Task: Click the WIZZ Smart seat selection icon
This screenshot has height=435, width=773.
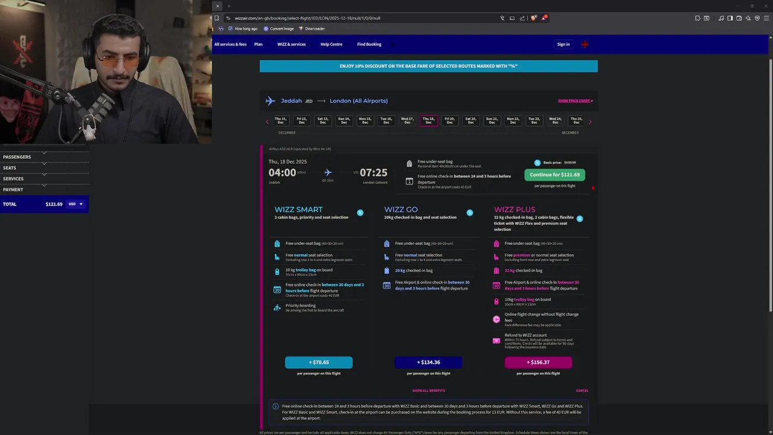Action: coord(277,257)
